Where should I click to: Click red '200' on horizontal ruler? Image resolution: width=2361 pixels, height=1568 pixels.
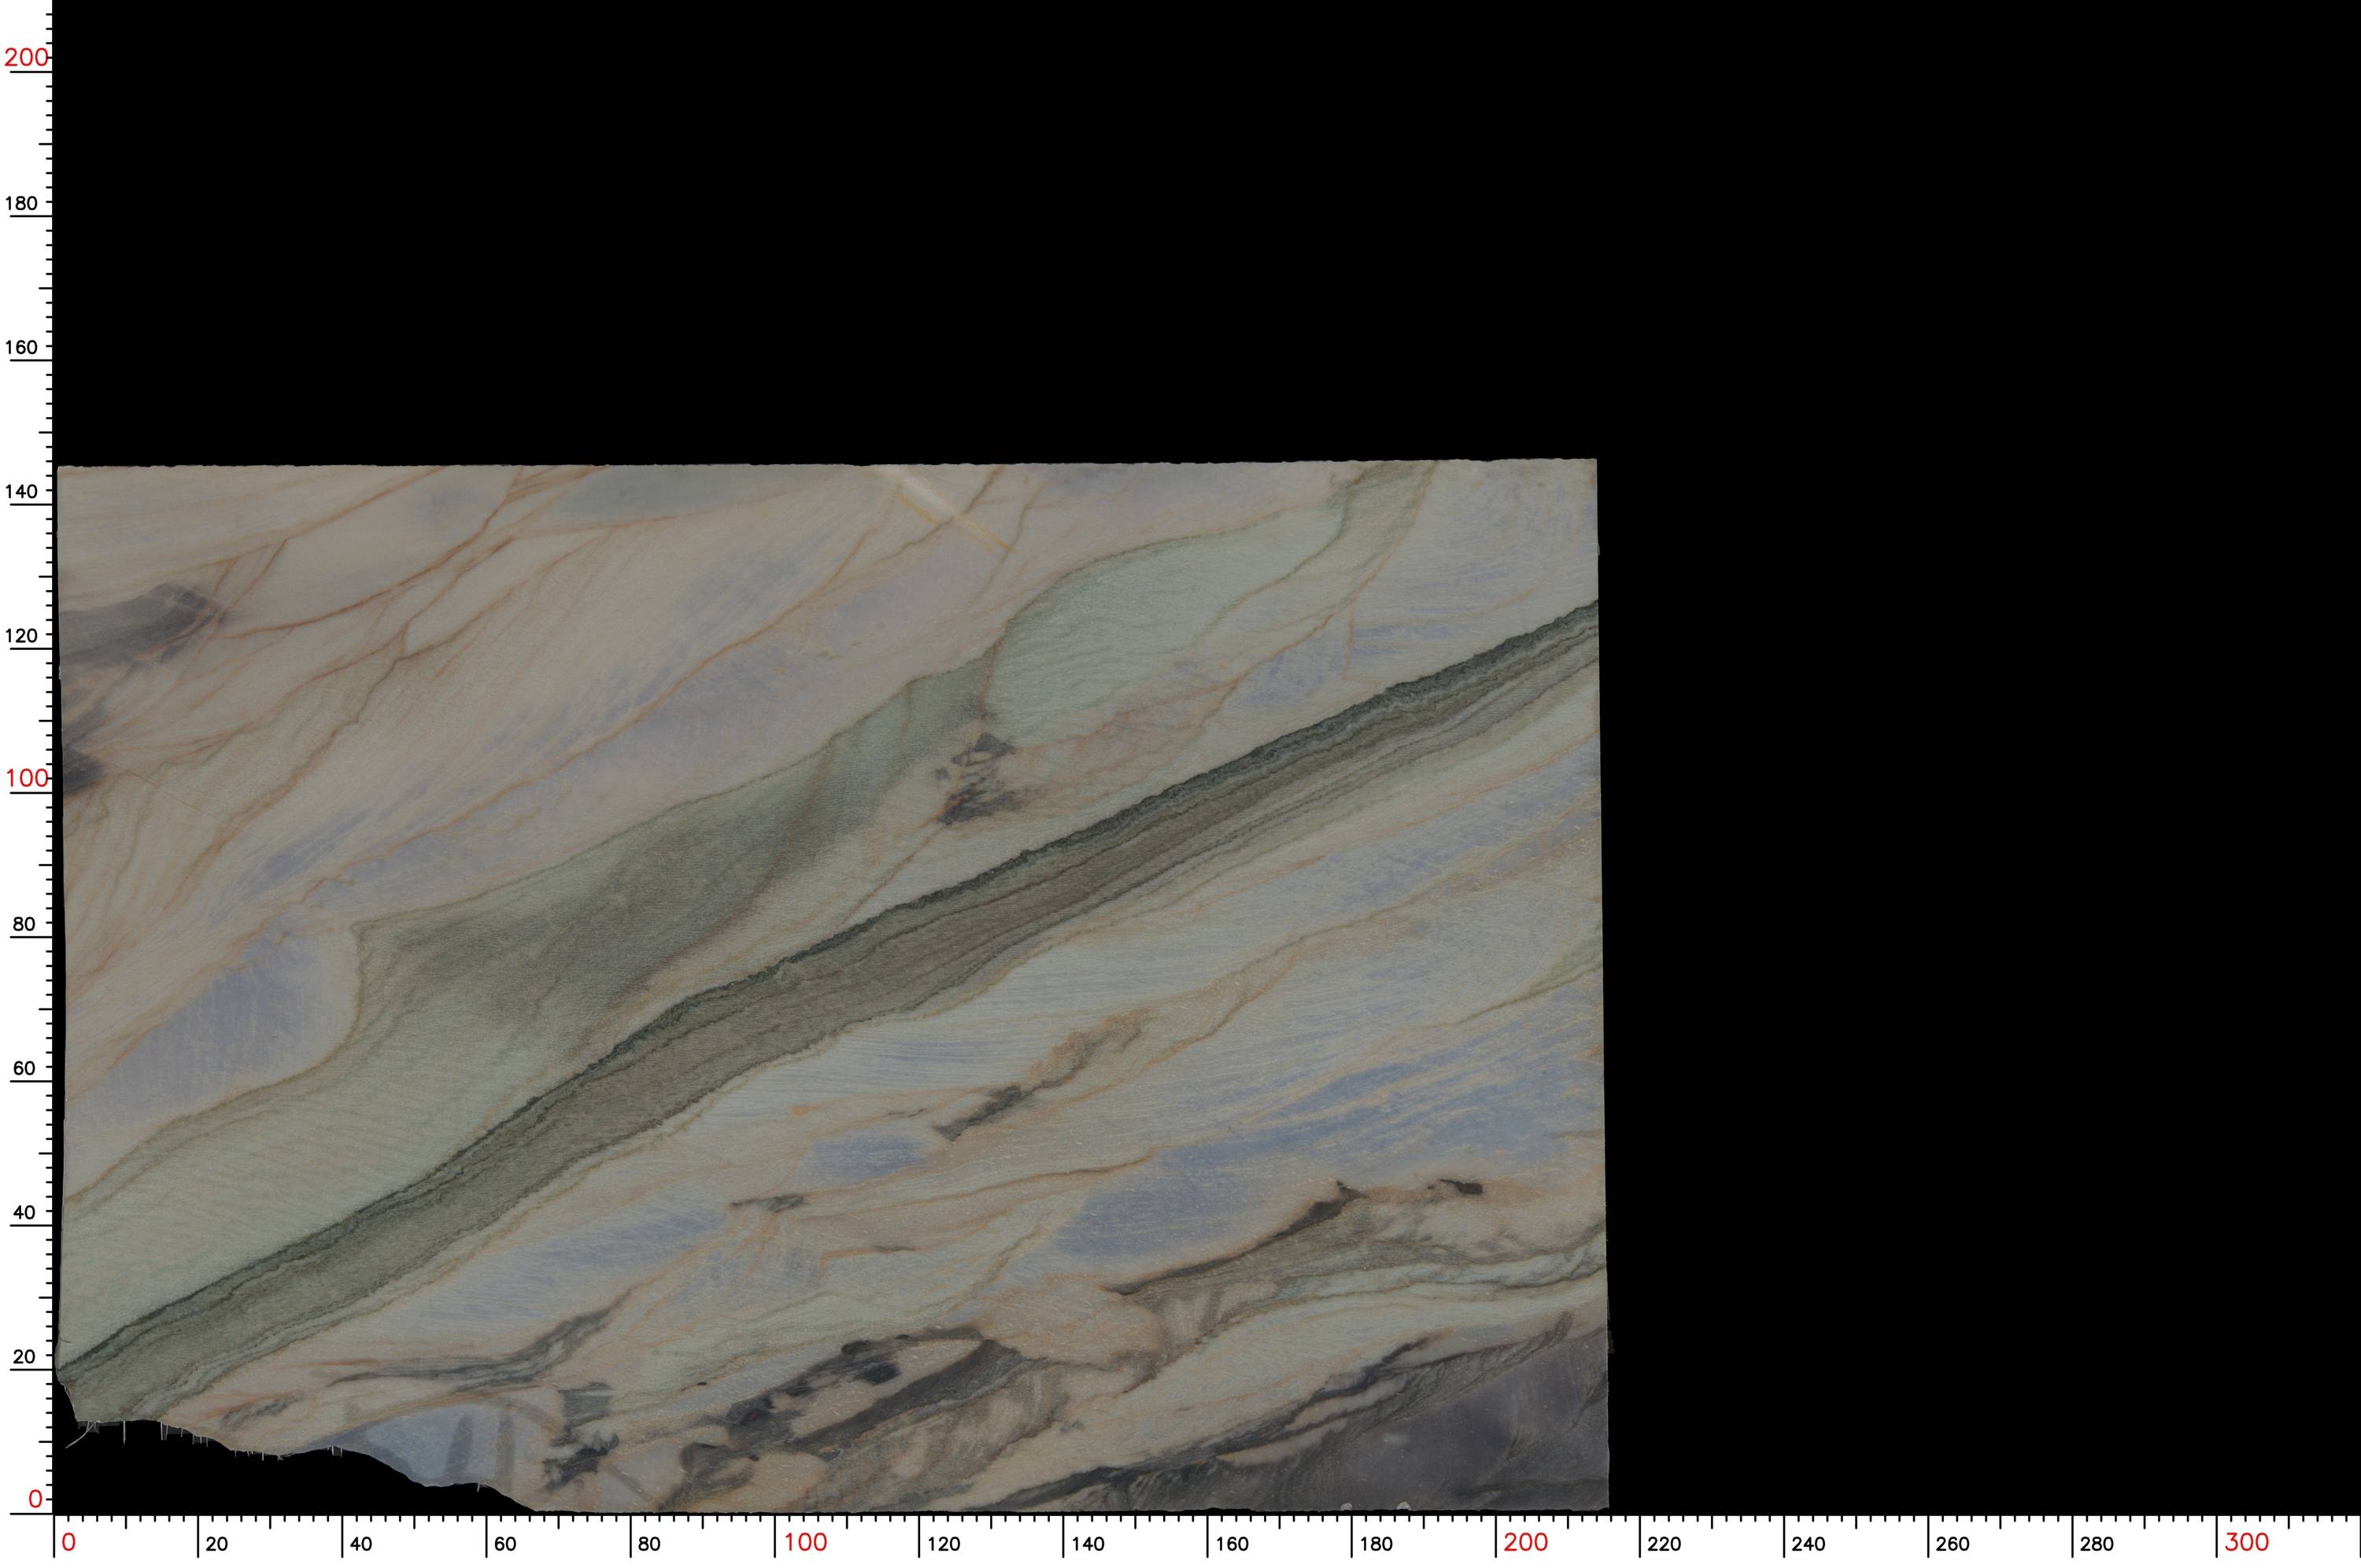point(1526,1542)
